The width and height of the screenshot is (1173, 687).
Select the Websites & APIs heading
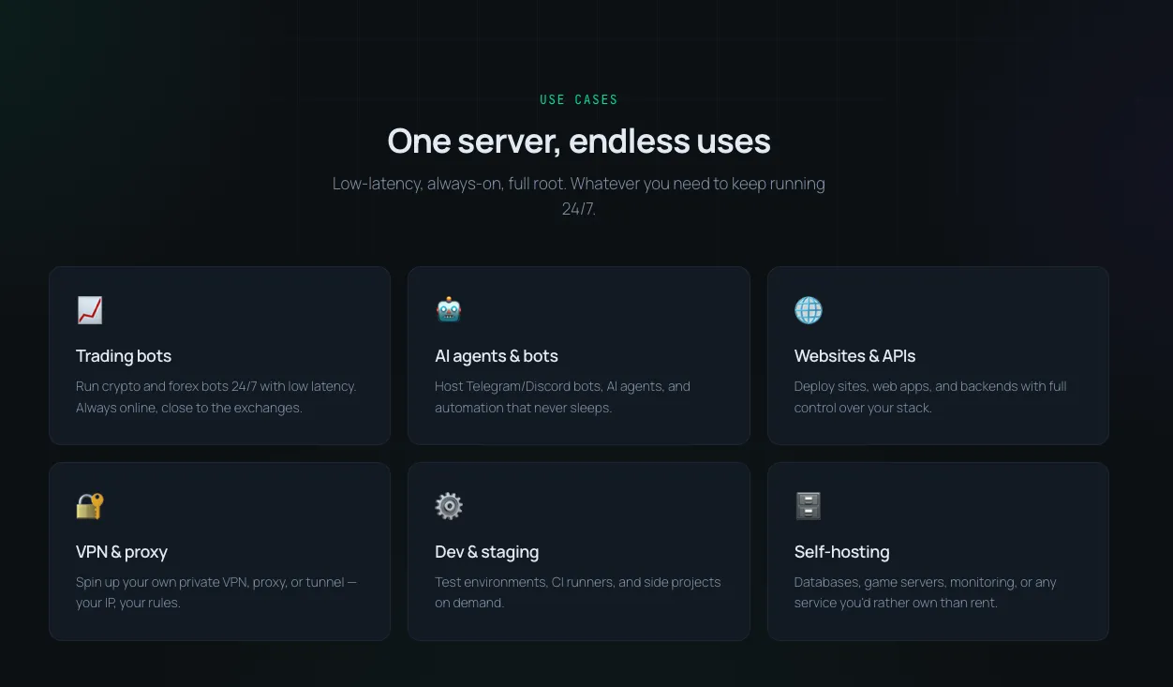click(x=854, y=356)
